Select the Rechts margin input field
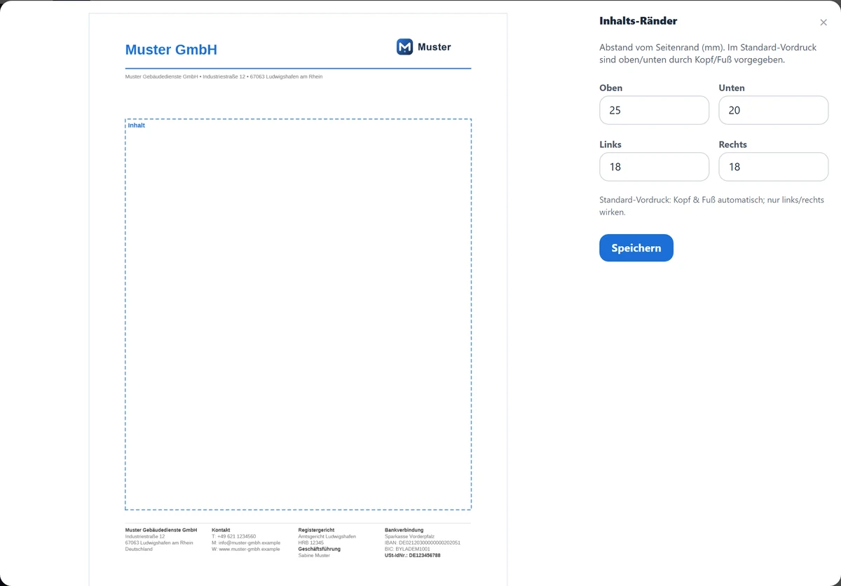Viewport: 841px width, 586px height. (x=774, y=167)
